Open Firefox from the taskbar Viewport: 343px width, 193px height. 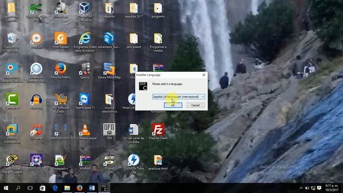click(79, 188)
